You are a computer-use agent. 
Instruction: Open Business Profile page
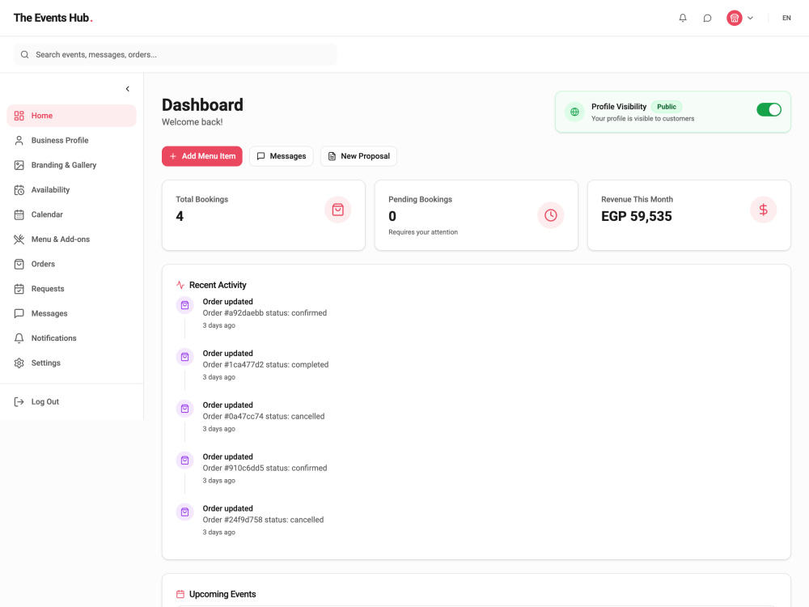[x=72, y=140]
